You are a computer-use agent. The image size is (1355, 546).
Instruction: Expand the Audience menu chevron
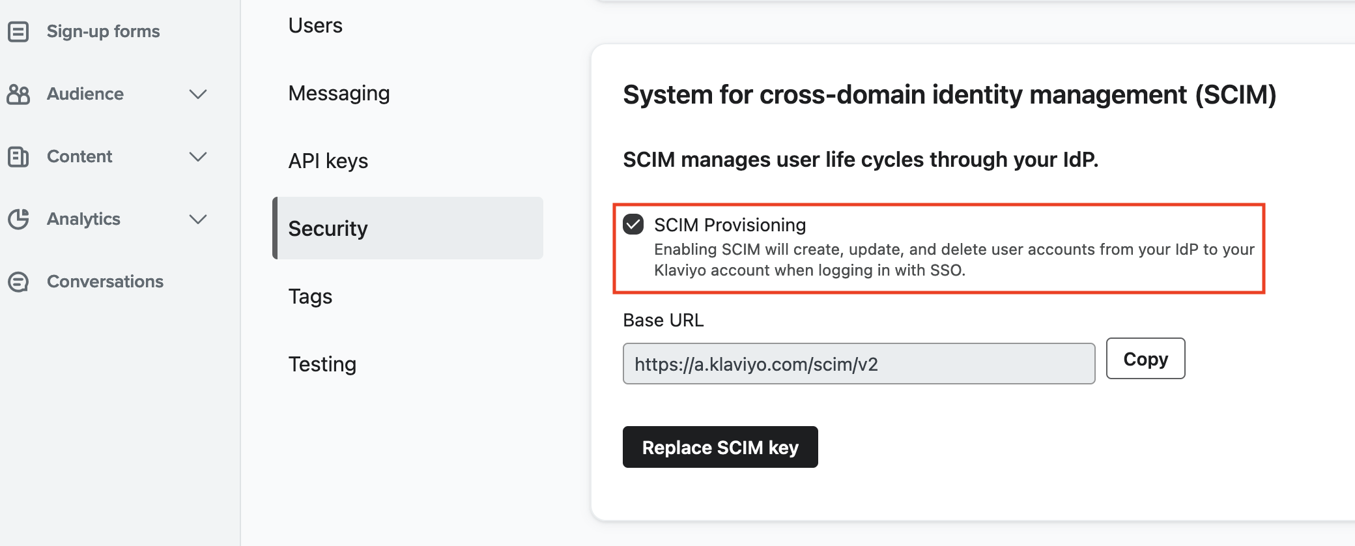click(198, 94)
